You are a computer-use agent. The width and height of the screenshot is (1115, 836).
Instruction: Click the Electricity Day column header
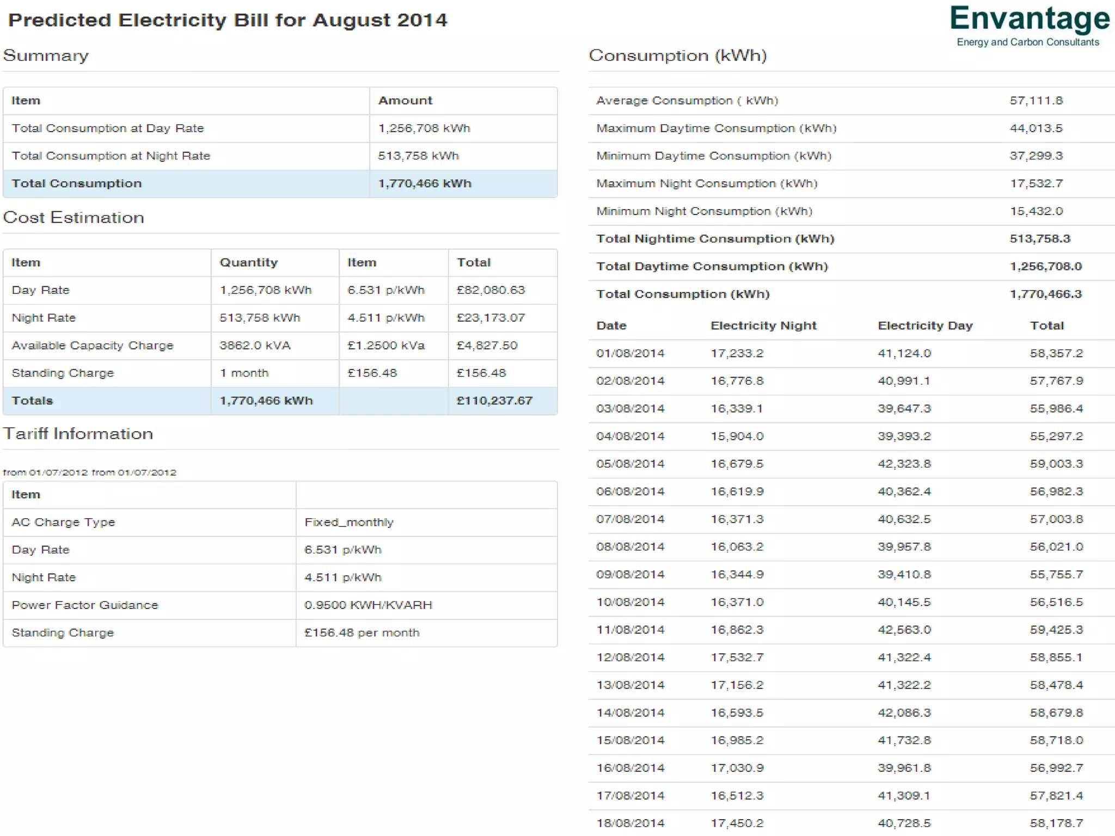[x=924, y=325]
